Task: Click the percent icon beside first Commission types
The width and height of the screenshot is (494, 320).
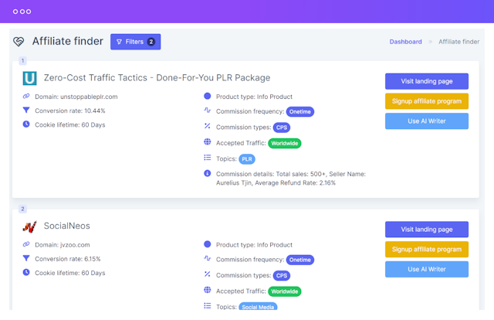Action: pos(207,126)
